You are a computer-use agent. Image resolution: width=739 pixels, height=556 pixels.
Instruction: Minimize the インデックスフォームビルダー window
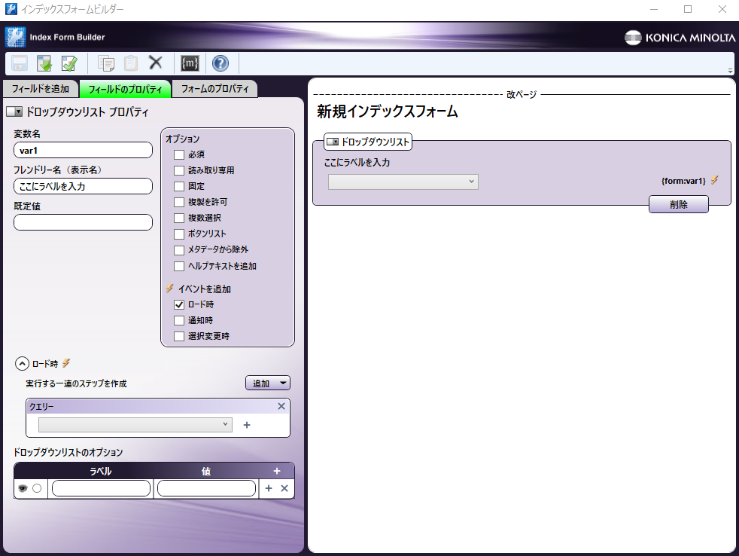(x=654, y=10)
